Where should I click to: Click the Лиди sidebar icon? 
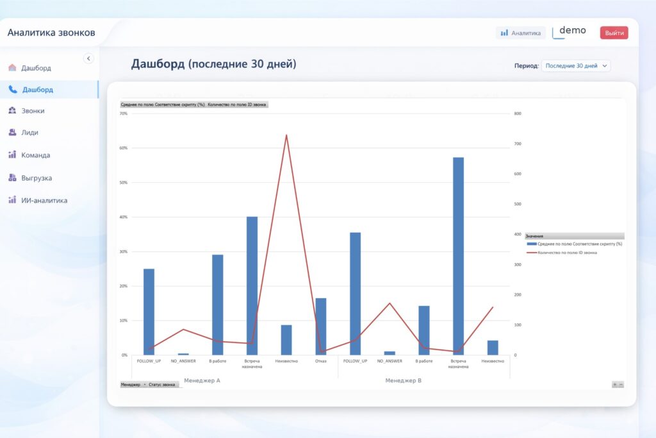click(12, 133)
